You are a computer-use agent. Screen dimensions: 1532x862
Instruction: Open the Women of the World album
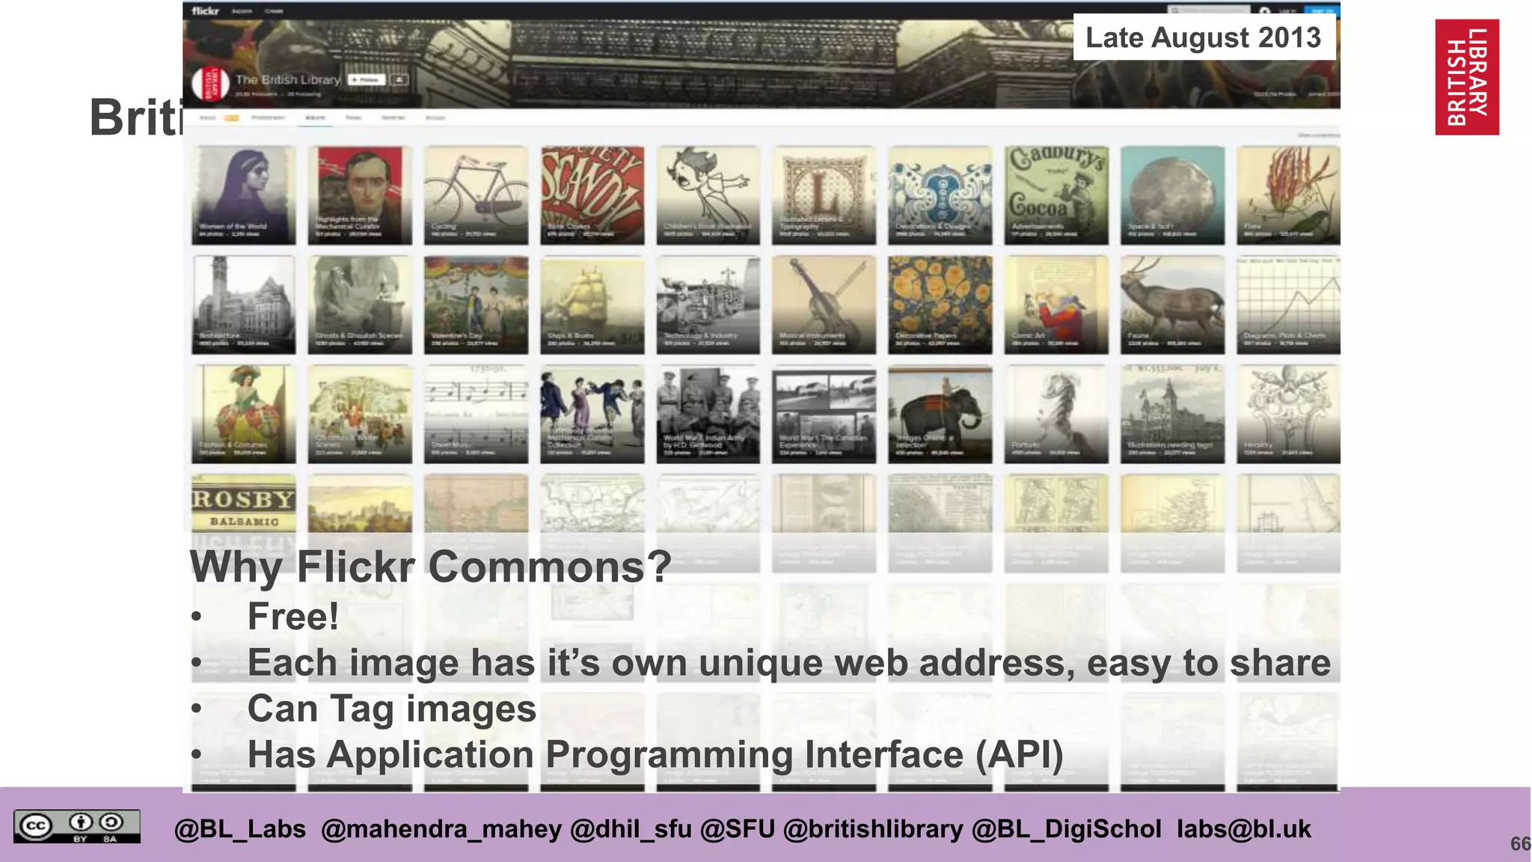click(x=244, y=195)
